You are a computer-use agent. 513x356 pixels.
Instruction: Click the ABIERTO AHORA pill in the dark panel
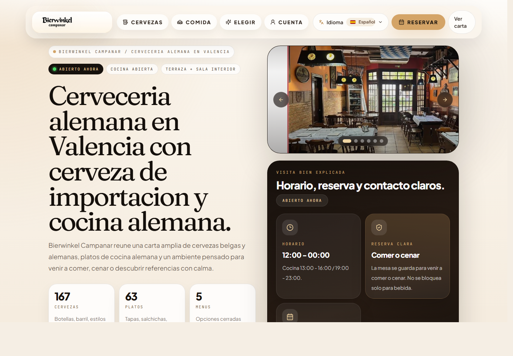(302, 200)
